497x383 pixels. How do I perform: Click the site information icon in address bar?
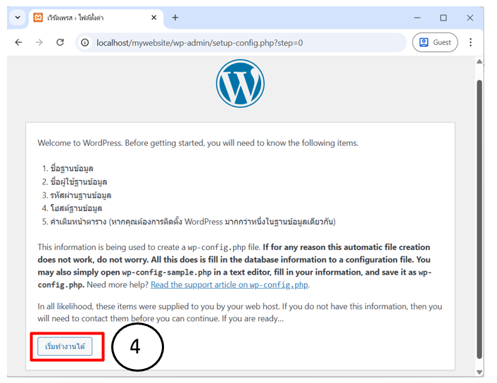[84, 42]
